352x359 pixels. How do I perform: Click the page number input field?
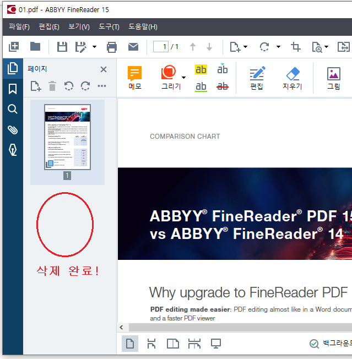pyautogui.click(x=161, y=47)
